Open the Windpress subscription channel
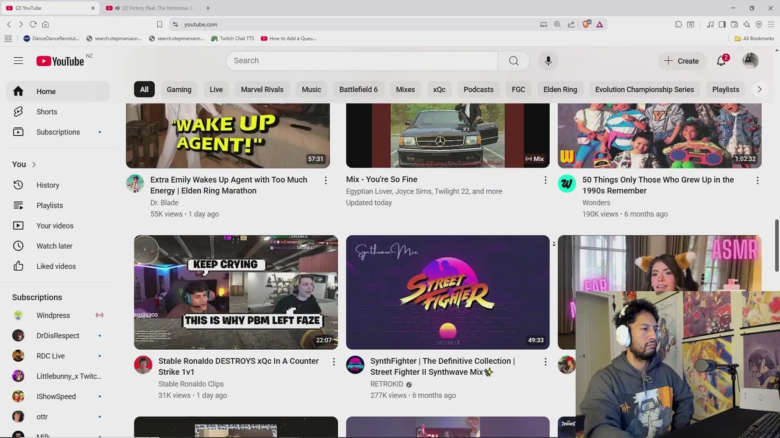Viewport: 780px width, 438px height. 58,315
